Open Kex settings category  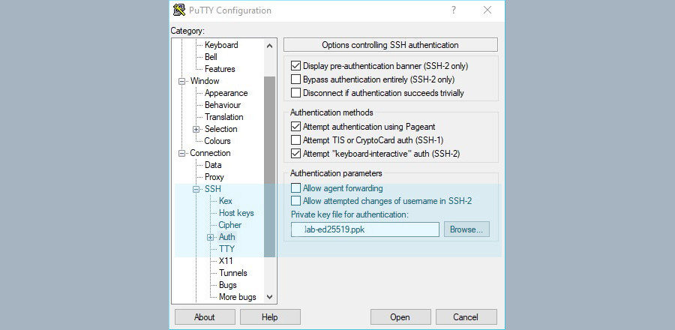pos(226,201)
